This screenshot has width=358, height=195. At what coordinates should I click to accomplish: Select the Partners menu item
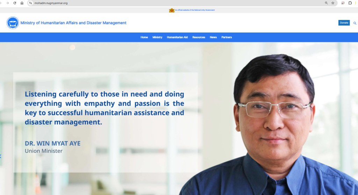pos(227,37)
